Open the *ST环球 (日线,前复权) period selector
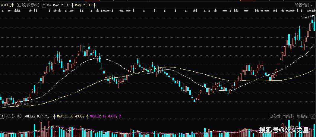 (x=21, y=5)
